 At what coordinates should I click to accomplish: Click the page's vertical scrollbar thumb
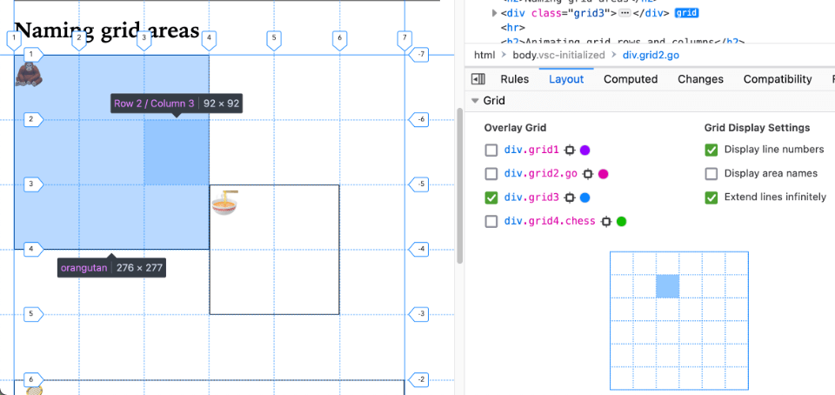(x=460, y=185)
